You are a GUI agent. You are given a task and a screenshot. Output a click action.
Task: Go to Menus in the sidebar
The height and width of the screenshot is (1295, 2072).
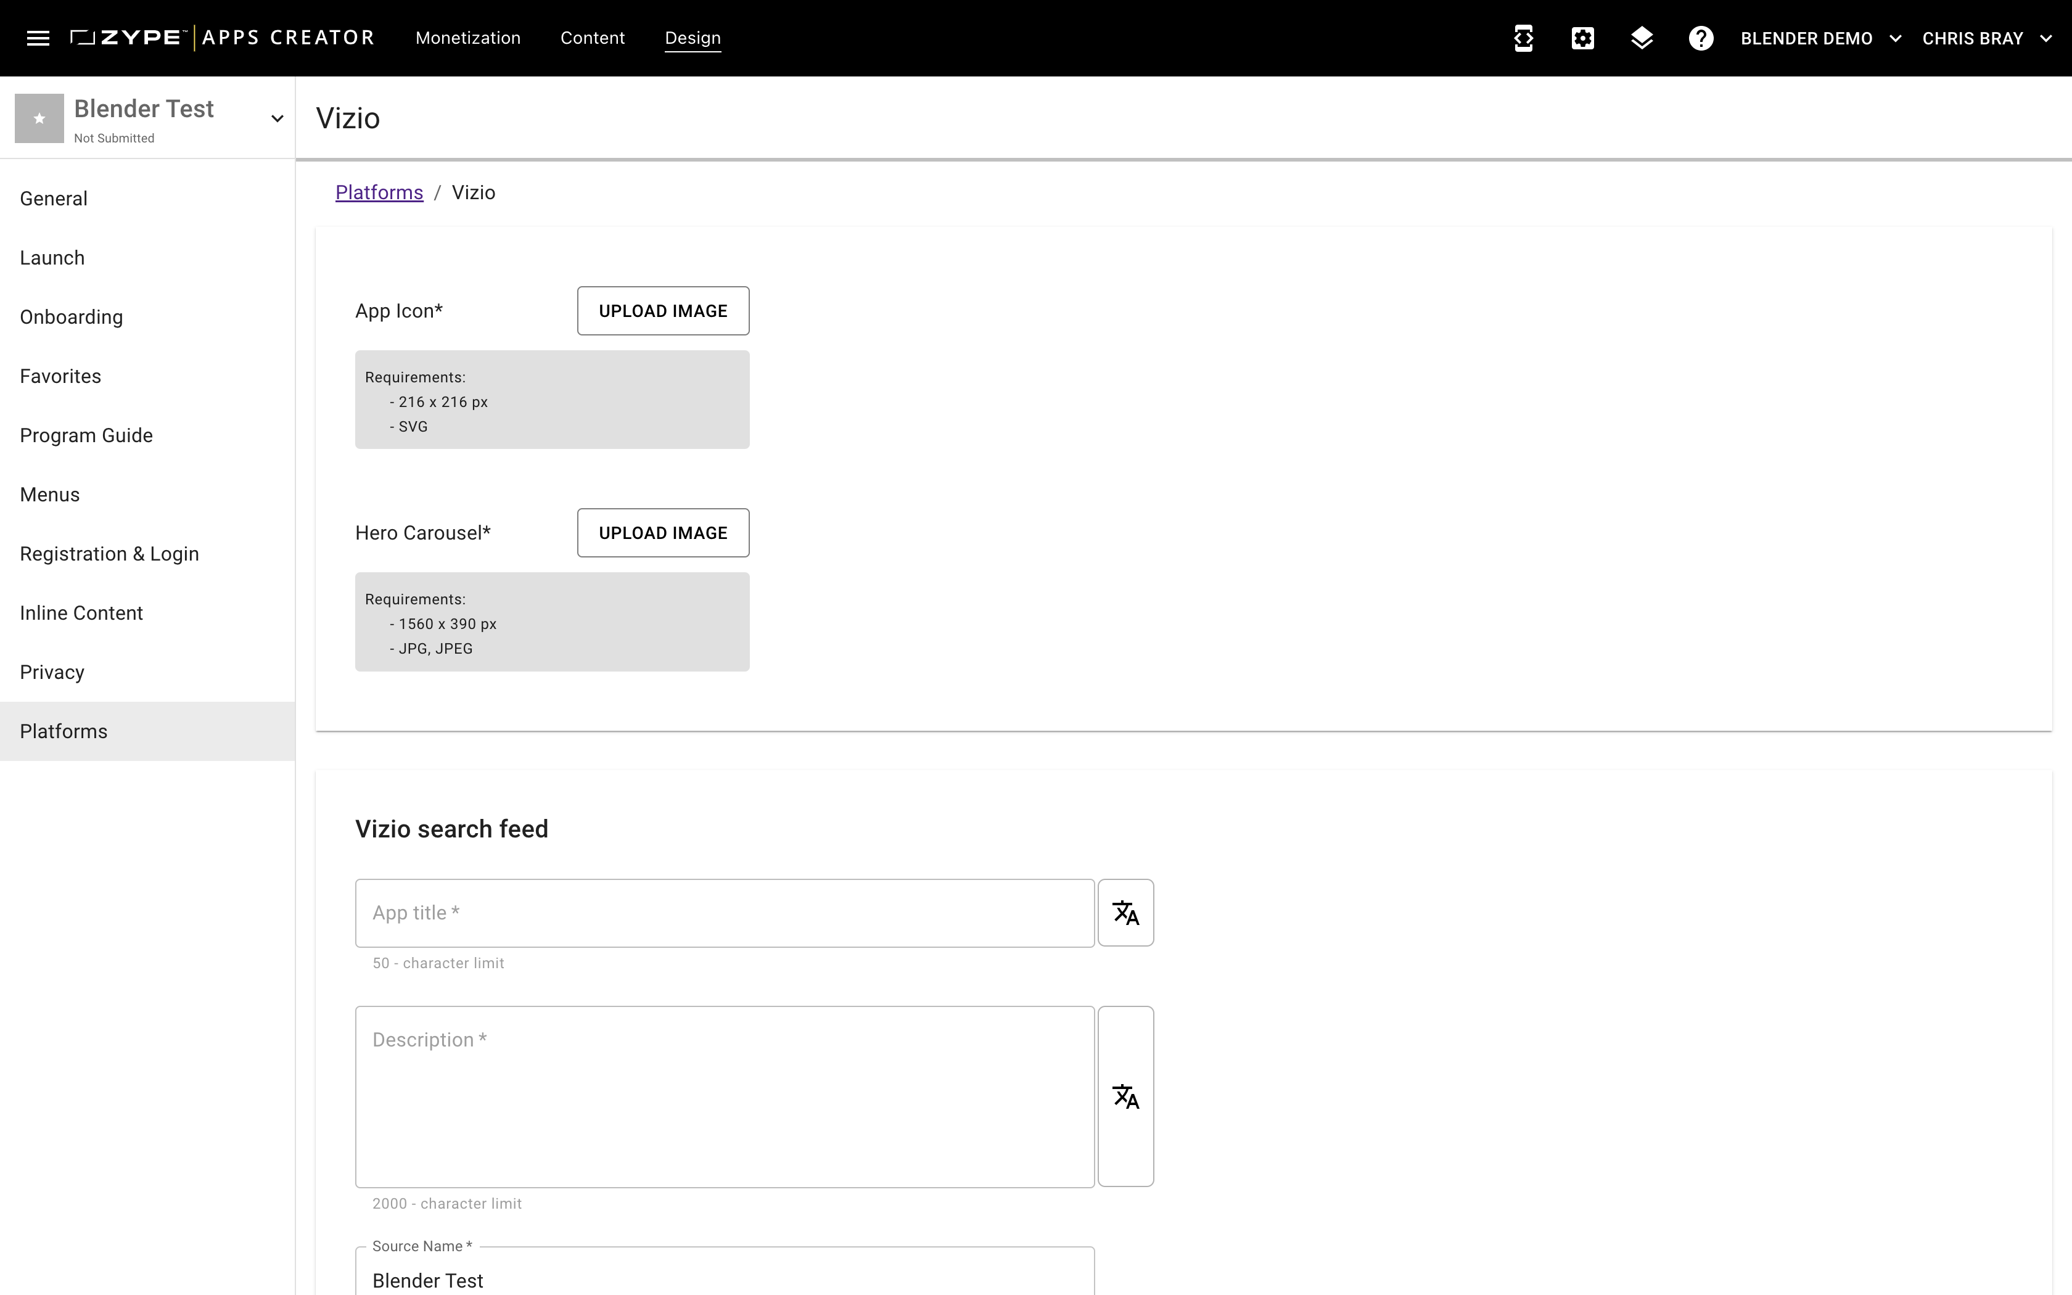(x=147, y=494)
